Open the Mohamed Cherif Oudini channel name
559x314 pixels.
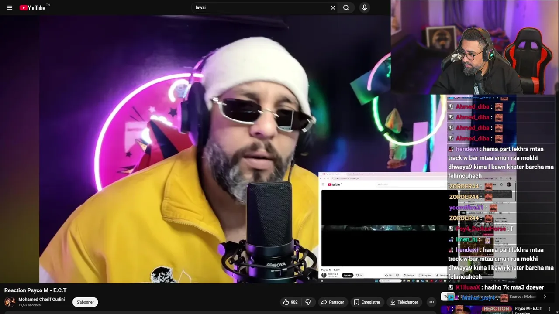pos(41,299)
